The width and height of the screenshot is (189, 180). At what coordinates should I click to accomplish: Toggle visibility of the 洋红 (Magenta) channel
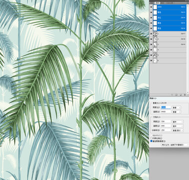click(151, 17)
